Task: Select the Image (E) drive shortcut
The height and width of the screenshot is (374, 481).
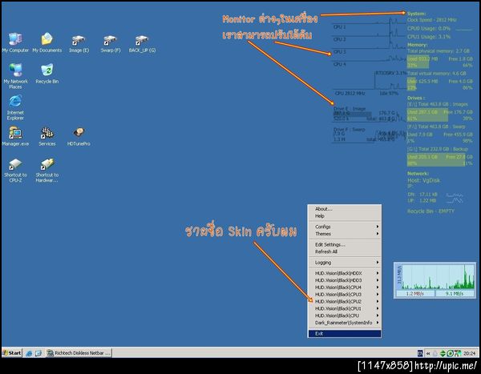Action: click(x=79, y=43)
